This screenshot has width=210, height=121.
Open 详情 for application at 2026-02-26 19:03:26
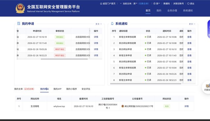pyautogui.click(x=96, y=49)
